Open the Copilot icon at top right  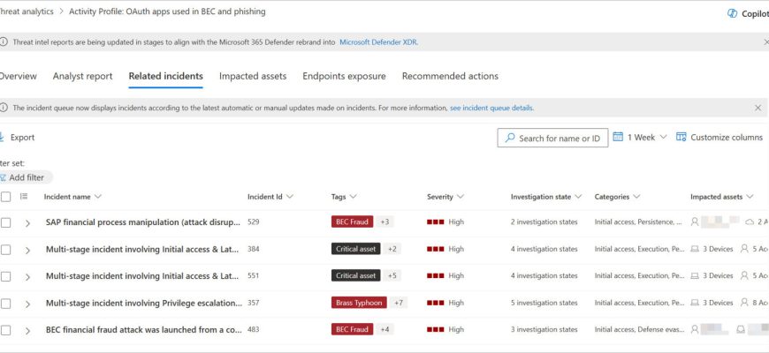[732, 13]
